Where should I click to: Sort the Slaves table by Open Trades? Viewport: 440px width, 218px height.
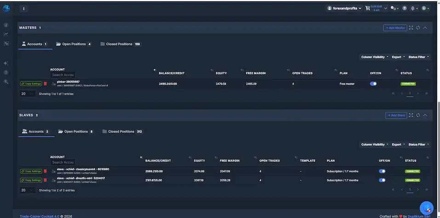[296, 157]
